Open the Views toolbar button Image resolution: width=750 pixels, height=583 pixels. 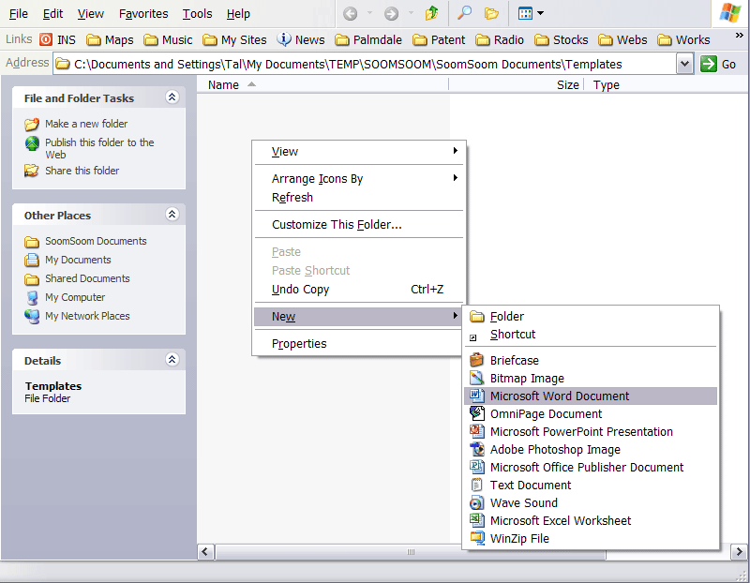pos(525,13)
